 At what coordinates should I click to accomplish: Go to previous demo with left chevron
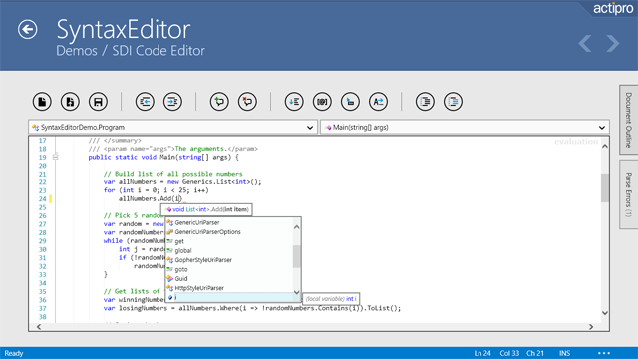(585, 43)
